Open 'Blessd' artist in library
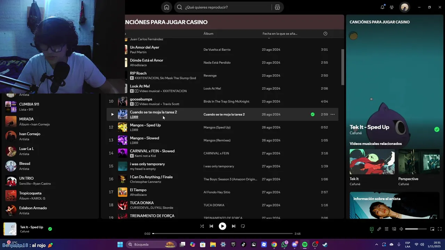 coord(50,166)
